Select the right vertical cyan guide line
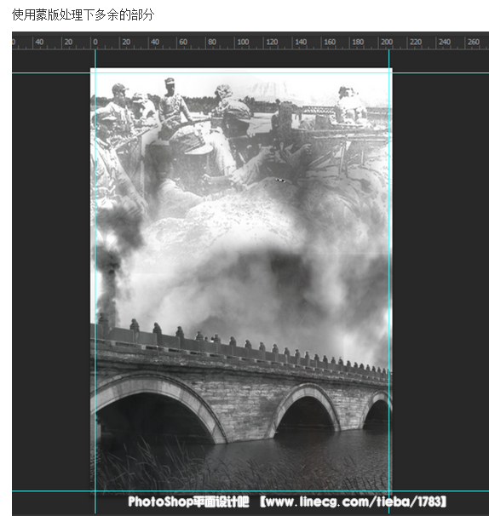The height and width of the screenshot is (516, 489). click(x=388, y=281)
